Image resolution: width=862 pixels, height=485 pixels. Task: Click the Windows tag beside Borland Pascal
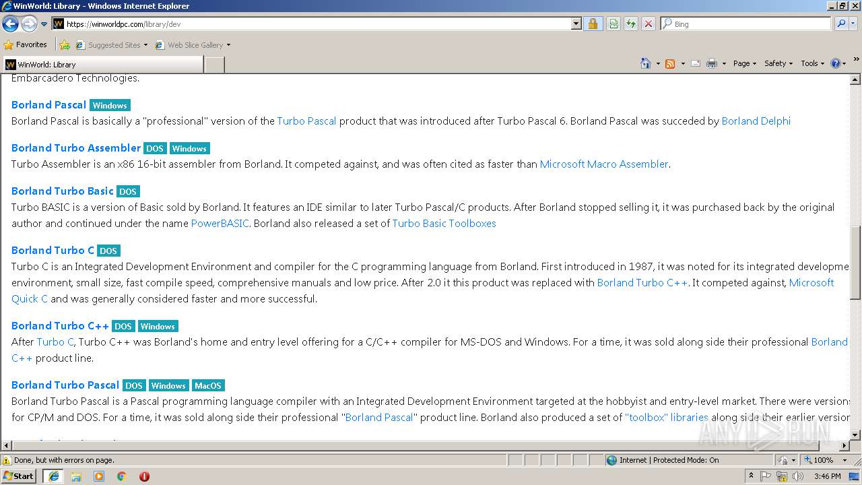110,105
